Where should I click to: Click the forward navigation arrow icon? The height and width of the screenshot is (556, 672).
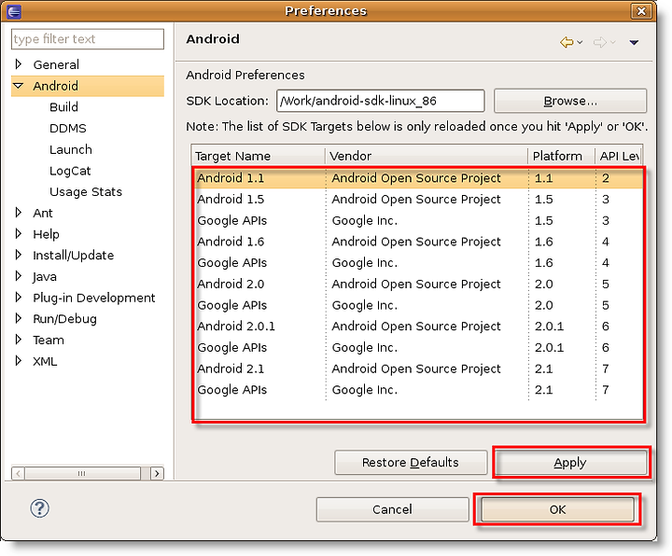[x=600, y=42]
